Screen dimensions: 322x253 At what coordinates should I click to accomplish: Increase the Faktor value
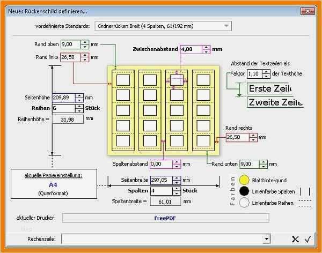coord(266,72)
